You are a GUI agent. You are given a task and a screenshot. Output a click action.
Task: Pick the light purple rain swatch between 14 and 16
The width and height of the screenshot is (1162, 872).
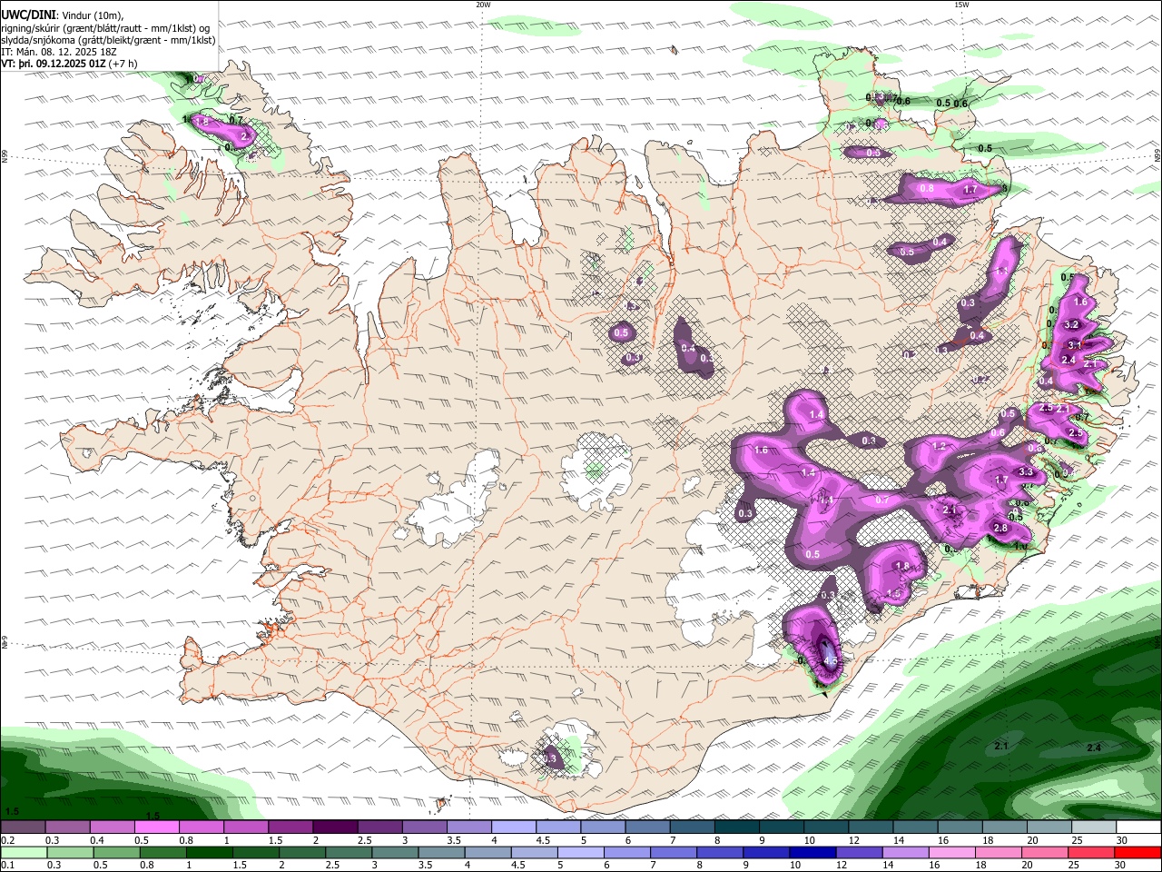coord(906,852)
